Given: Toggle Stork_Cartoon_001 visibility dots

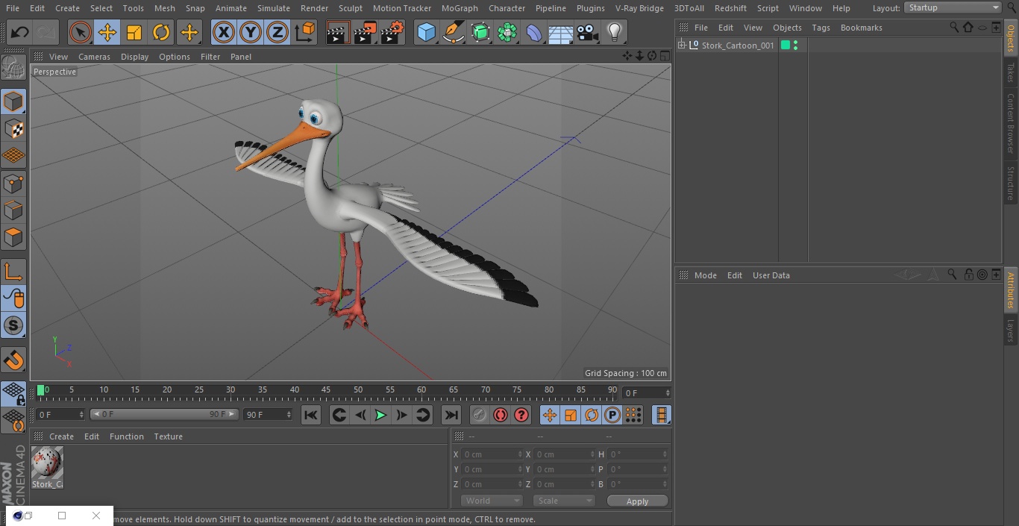Looking at the screenshot, I should pos(796,46).
